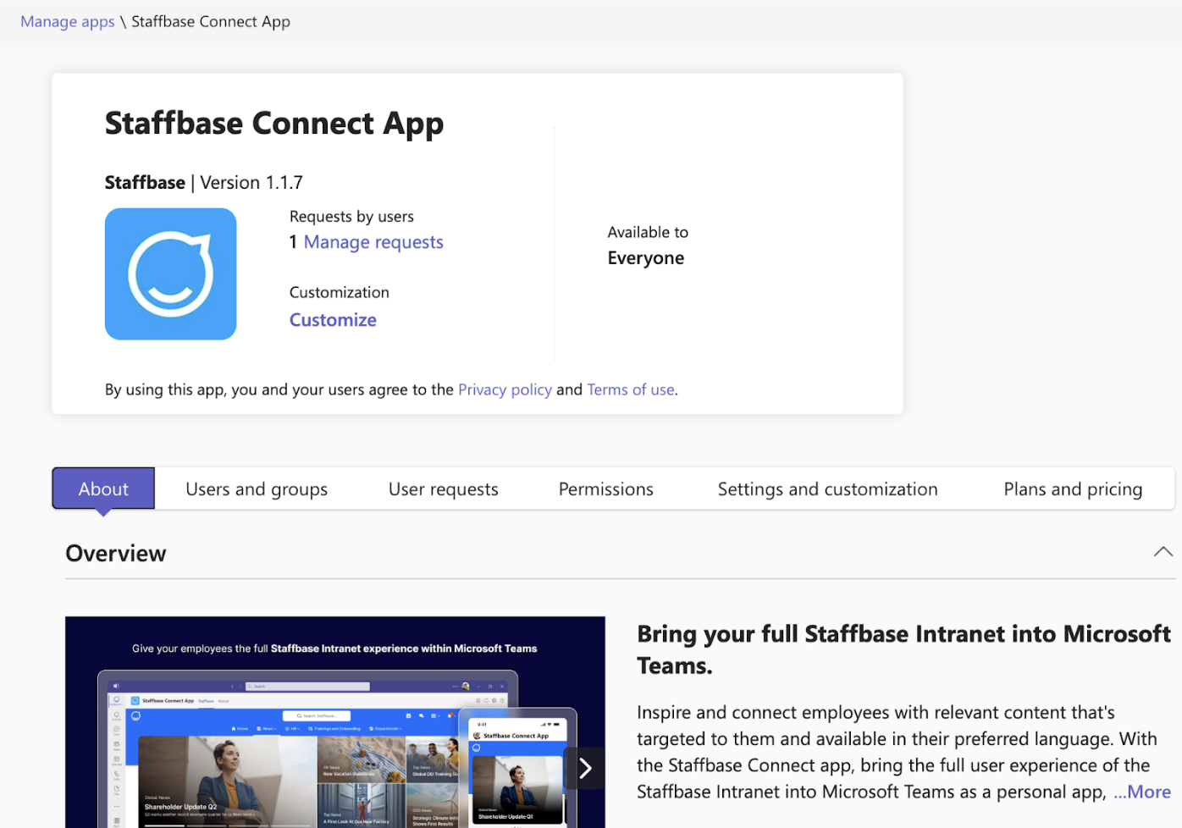This screenshot has width=1182, height=828.
Task: Open the User requests tab
Action: [444, 489]
